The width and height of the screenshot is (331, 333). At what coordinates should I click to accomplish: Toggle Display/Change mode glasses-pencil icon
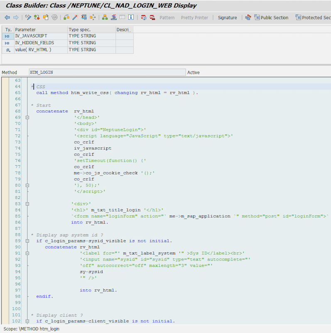[x=28, y=17]
